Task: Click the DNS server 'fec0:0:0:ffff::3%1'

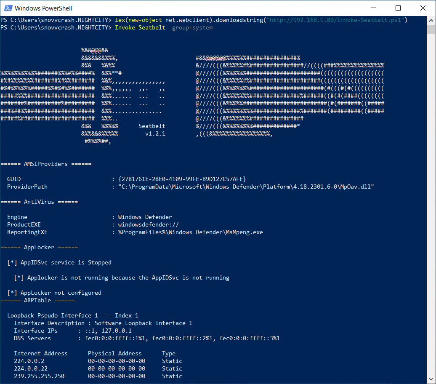Action: (x=250, y=339)
